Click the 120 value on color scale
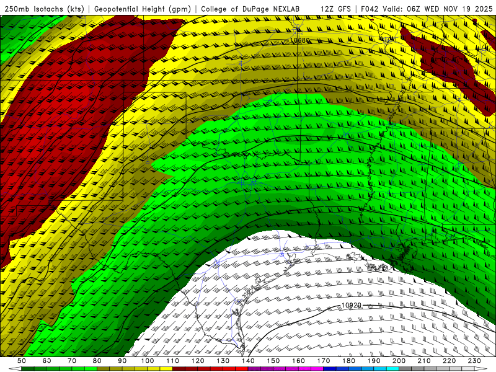Image resolution: width=496 pixels, height=372 pixels. [198, 361]
